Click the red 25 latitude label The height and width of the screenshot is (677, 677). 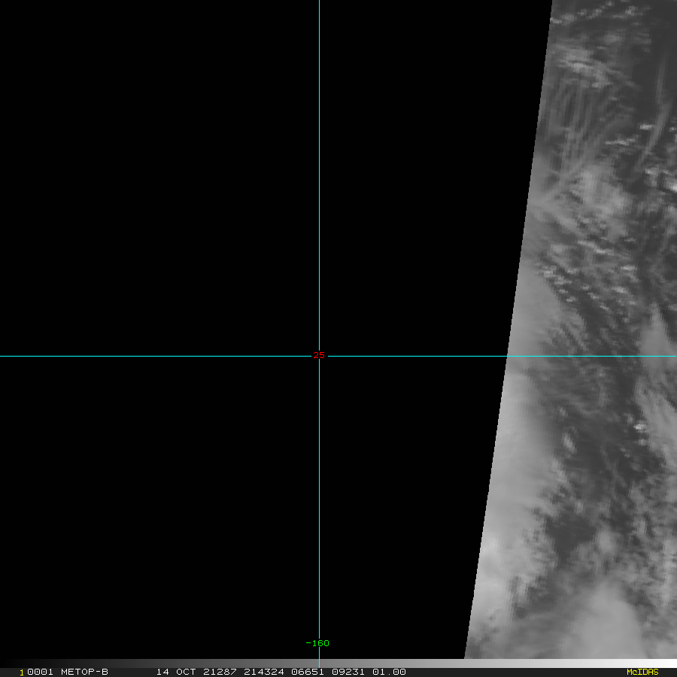[319, 355]
